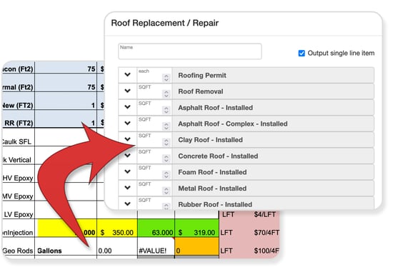
Task: Click the New (FT2) row label
Action: [x=18, y=105]
